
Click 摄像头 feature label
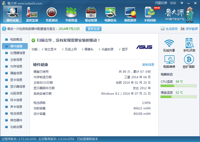pyautogui.click(x=89, y=49)
